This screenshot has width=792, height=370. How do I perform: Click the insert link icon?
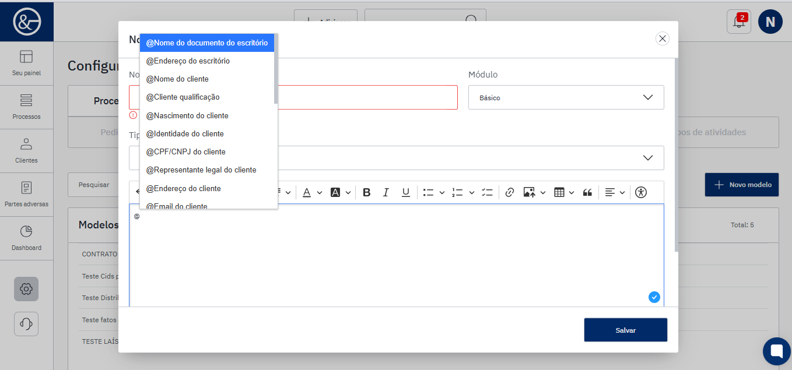(x=509, y=192)
